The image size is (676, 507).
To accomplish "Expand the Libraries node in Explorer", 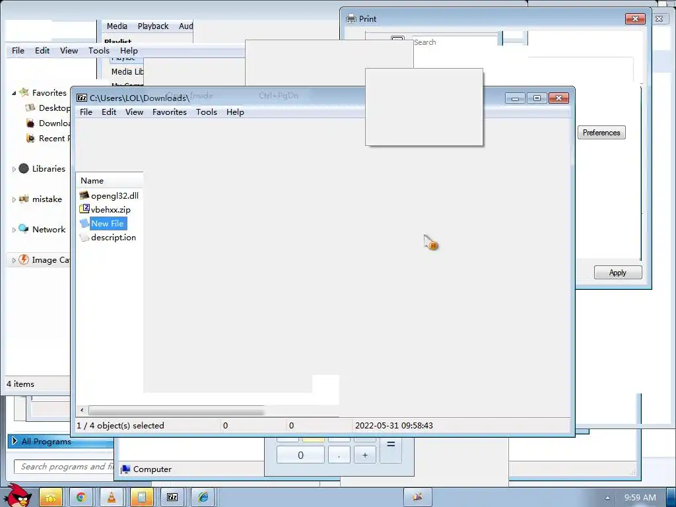I will (x=14, y=169).
